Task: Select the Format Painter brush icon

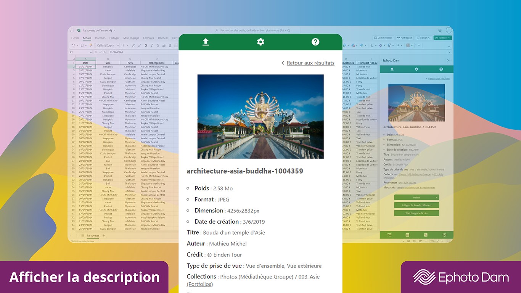Action: click(91, 45)
